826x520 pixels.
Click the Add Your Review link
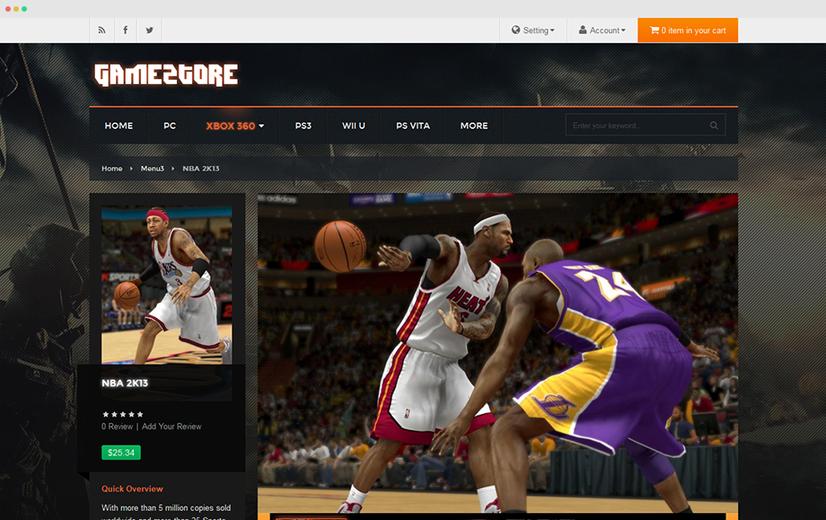(x=171, y=427)
